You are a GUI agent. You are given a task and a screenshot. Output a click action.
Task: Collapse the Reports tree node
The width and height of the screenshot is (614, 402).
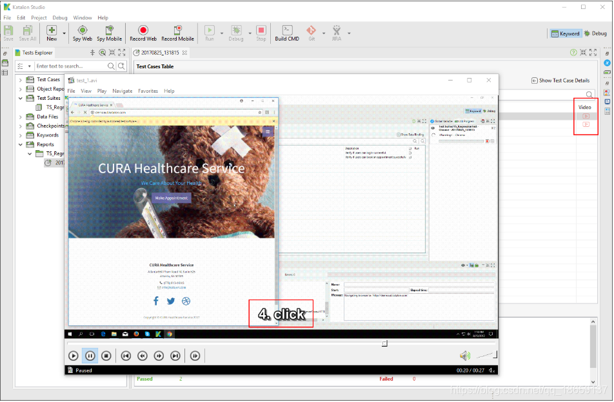21,145
